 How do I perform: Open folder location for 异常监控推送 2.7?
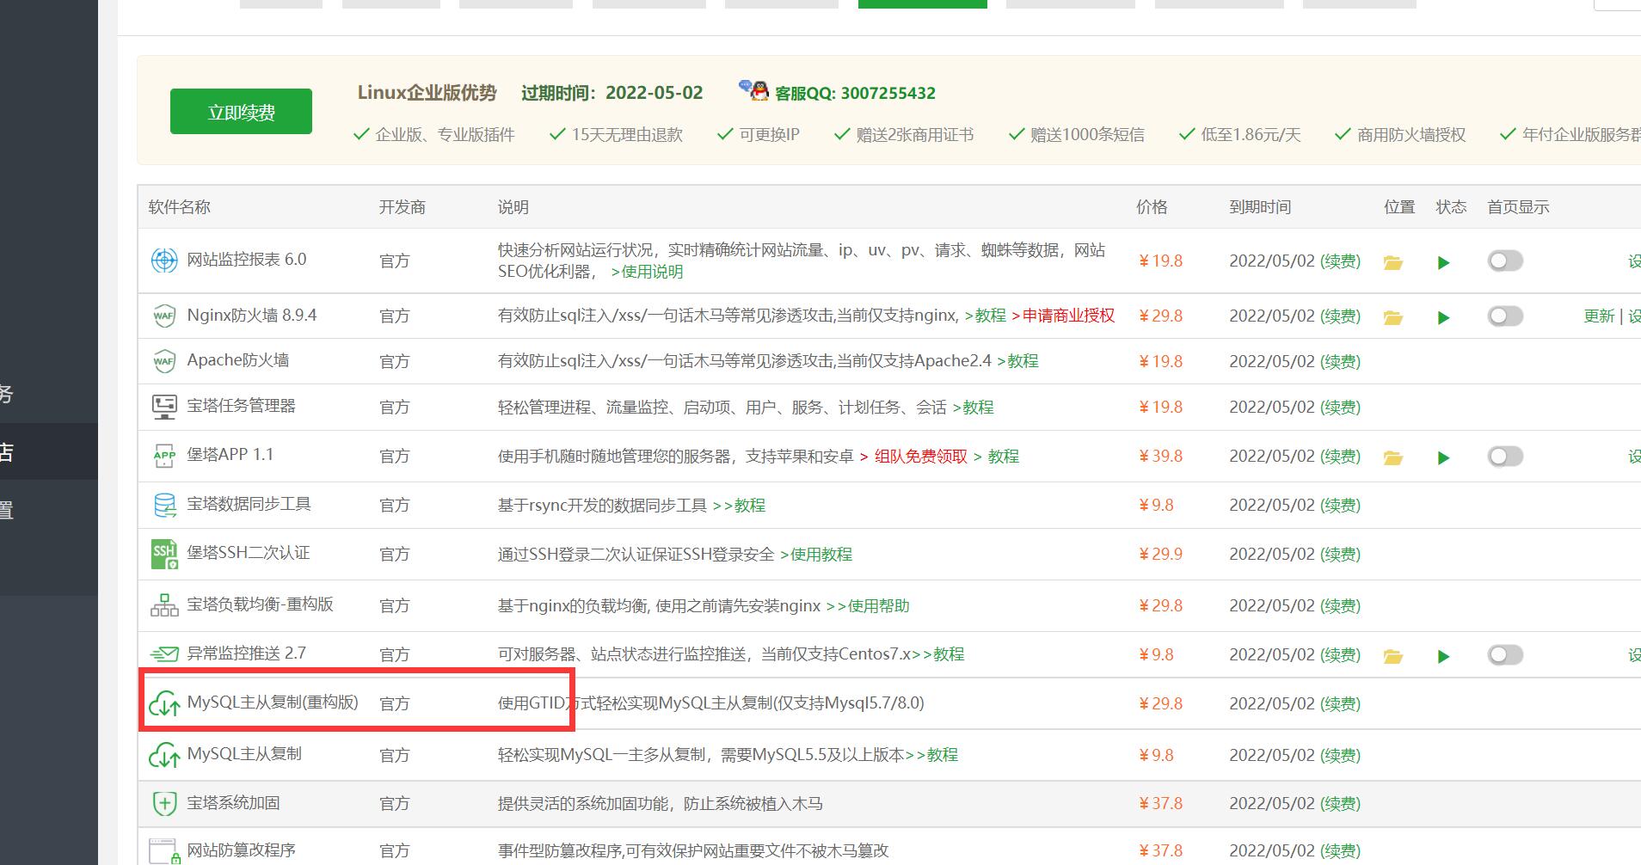point(1393,656)
